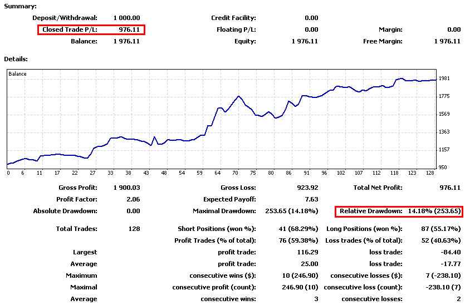The image size is (465, 305).
Task: Click the Free Margin label
Action: pos(382,41)
